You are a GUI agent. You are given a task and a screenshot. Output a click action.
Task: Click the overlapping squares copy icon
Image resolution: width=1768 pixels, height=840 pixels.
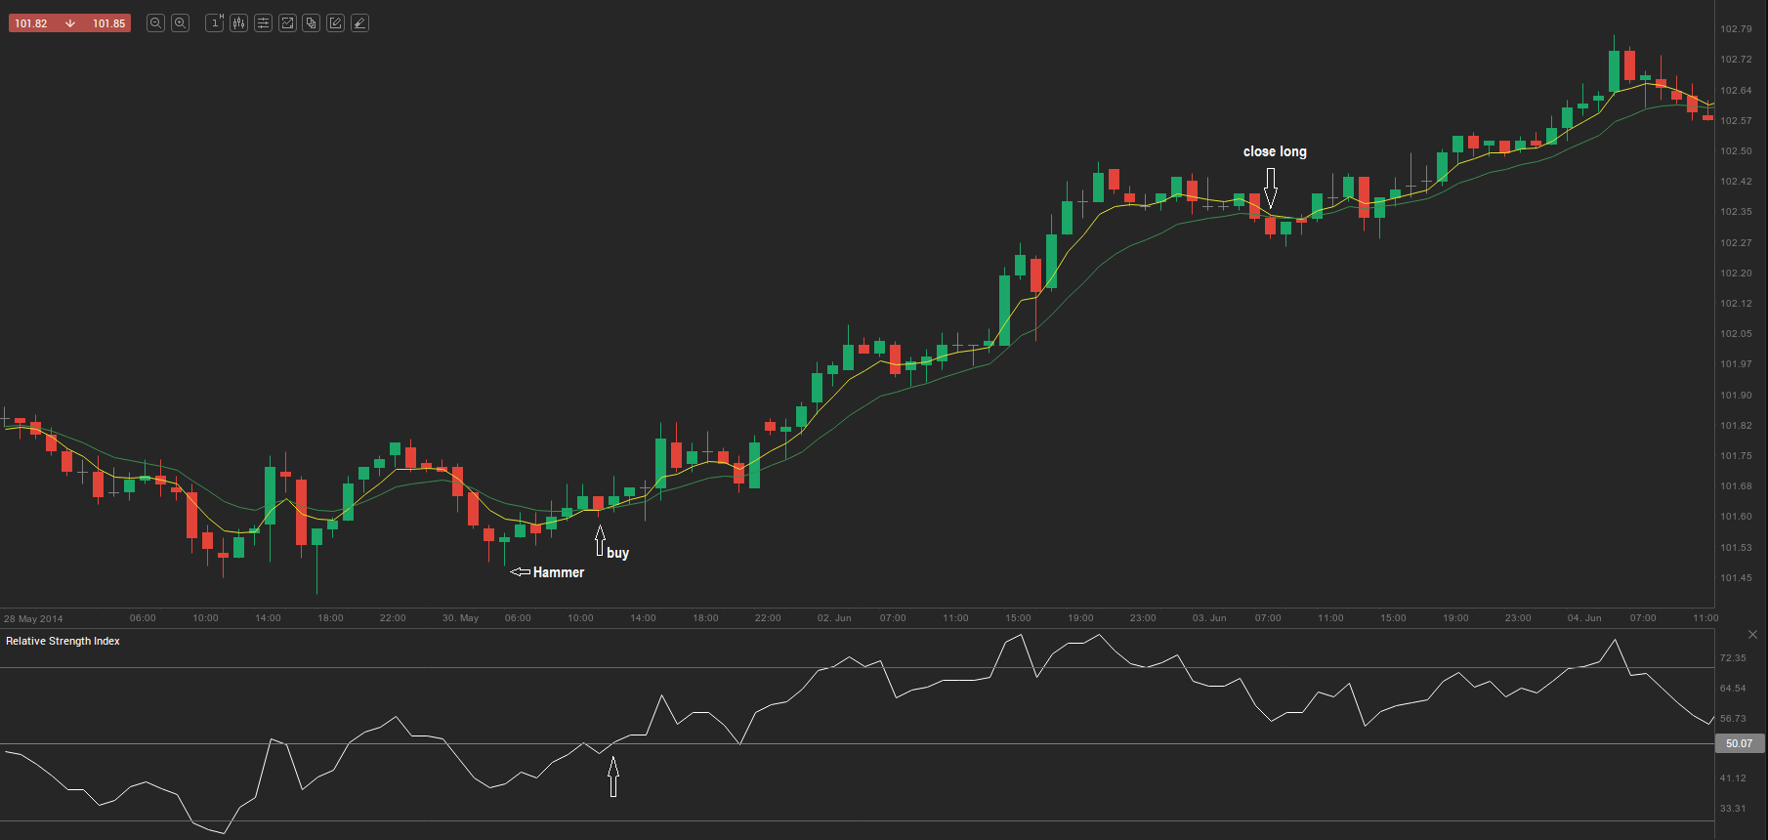coord(312,23)
